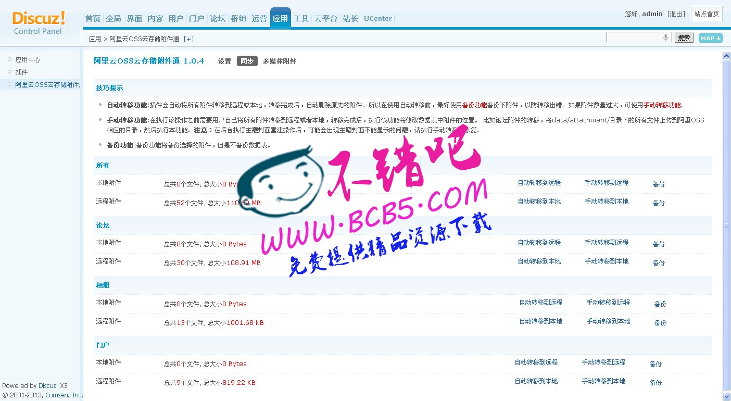Click 自动转移到本地 in 门户 远程附件 row
731x401 pixels.
point(536,381)
